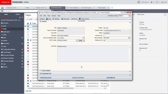Click the Reset button next to SPR Create
Image resolution: width=168 pixels, height=94 pixels.
[x=80, y=40]
